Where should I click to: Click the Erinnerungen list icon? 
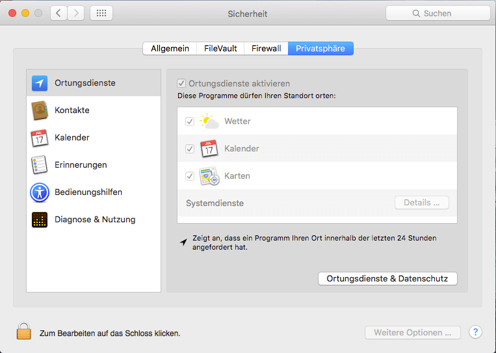tap(40, 164)
